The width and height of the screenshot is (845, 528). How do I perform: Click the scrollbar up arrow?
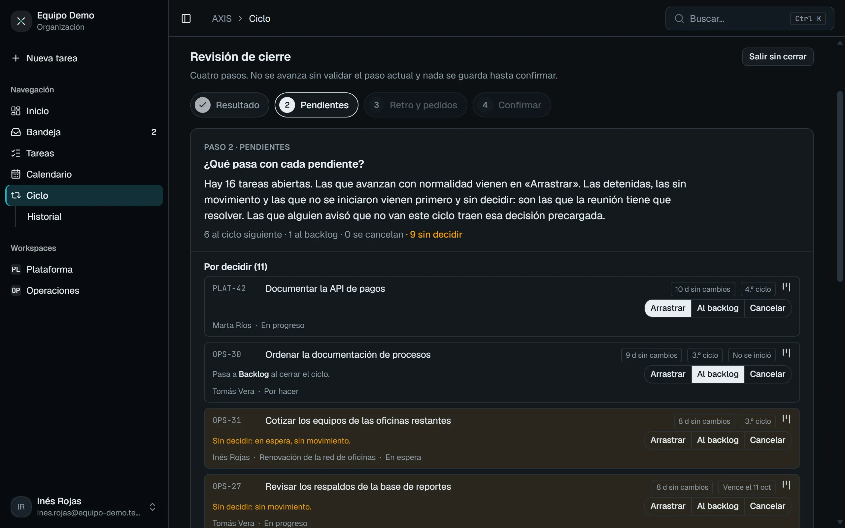click(x=840, y=43)
